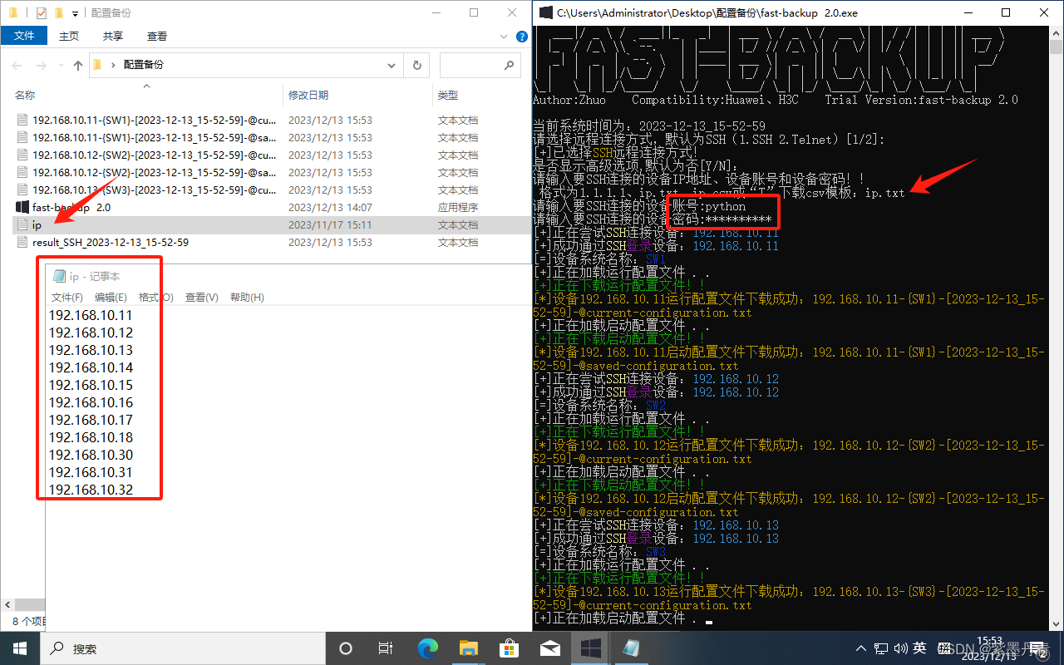Click the 192.168.10.11 line in Notepad

91,316
